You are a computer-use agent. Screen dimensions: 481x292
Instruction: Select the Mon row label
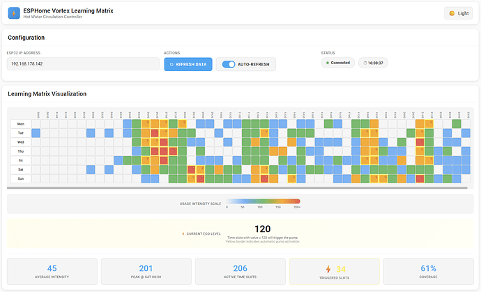click(x=21, y=123)
